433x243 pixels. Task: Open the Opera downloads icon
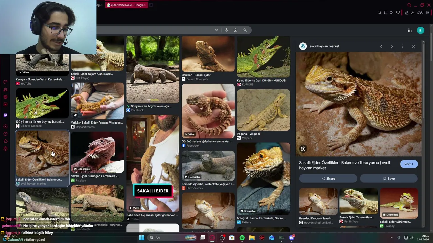(413, 12)
